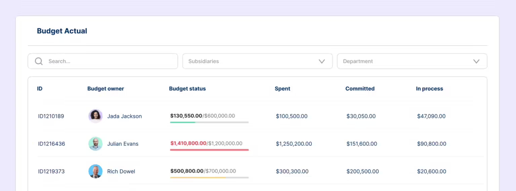Click Jada Jackson's avatar photo
This screenshot has height=191, width=516.
pos(95,116)
